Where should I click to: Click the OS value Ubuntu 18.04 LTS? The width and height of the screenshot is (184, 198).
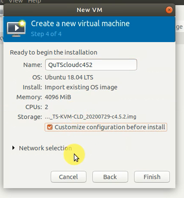69,77
